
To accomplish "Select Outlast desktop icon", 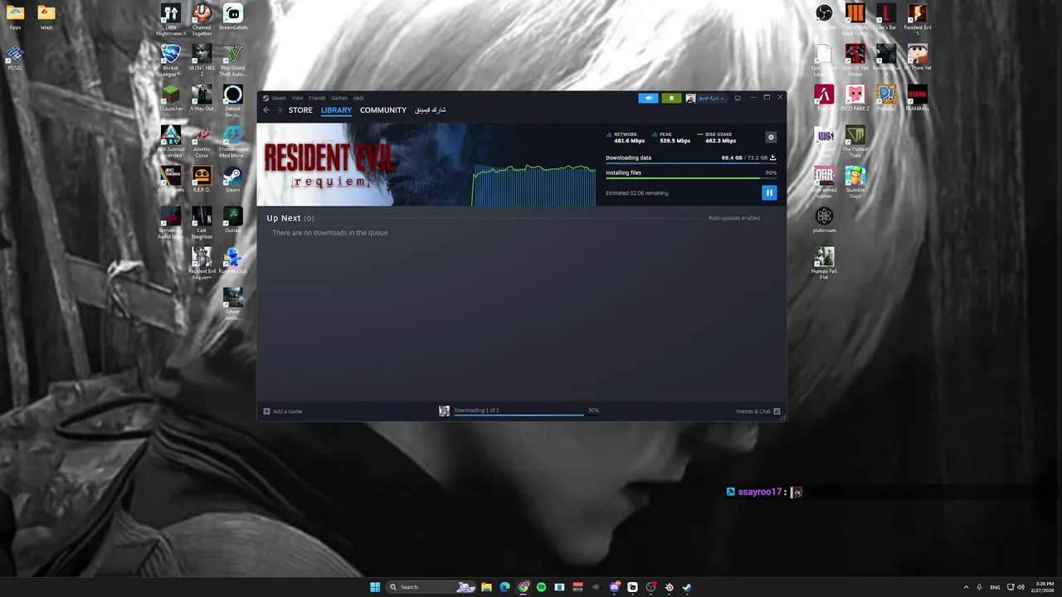I will click(233, 220).
